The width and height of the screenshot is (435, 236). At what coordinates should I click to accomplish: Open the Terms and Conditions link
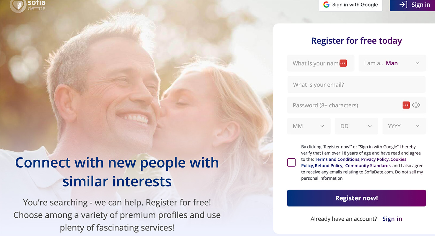pyautogui.click(x=337, y=159)
